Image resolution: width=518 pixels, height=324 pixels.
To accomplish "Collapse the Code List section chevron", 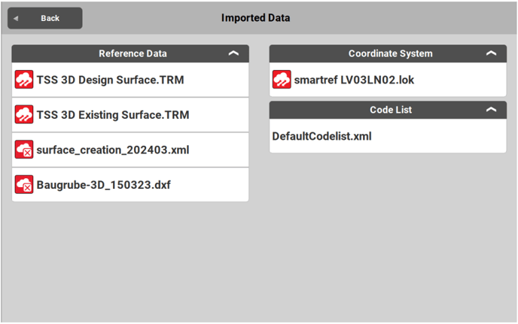I will (491, 110).
